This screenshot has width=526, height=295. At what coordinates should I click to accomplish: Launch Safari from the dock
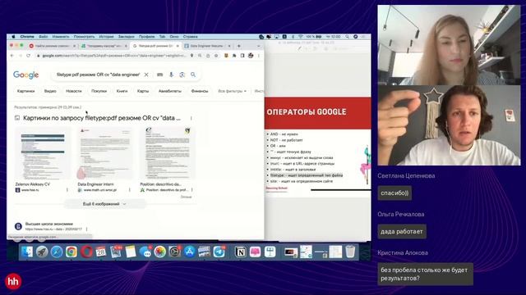pos(57,252)
